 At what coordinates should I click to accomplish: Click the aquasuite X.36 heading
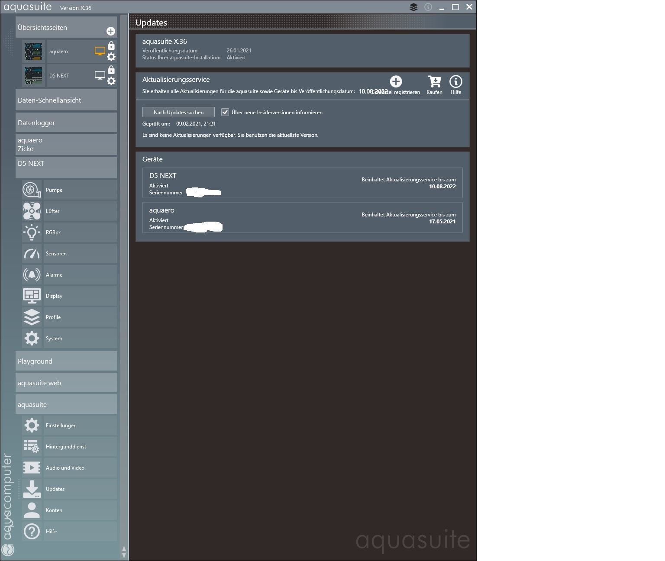[x=165, y=42]
